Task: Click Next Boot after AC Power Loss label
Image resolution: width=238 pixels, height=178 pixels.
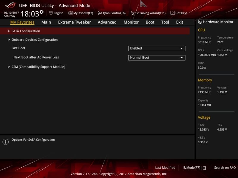Action: point(36,57)
